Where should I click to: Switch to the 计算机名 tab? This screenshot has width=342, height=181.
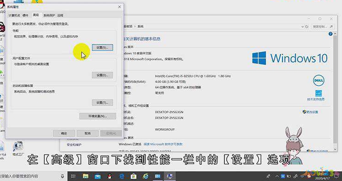[14, 15]
